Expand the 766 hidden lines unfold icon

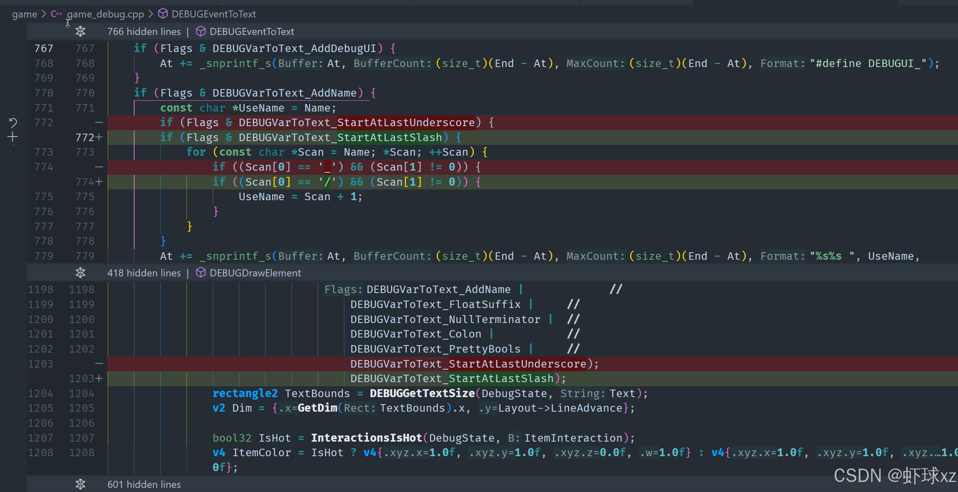[x=80, y=32]
